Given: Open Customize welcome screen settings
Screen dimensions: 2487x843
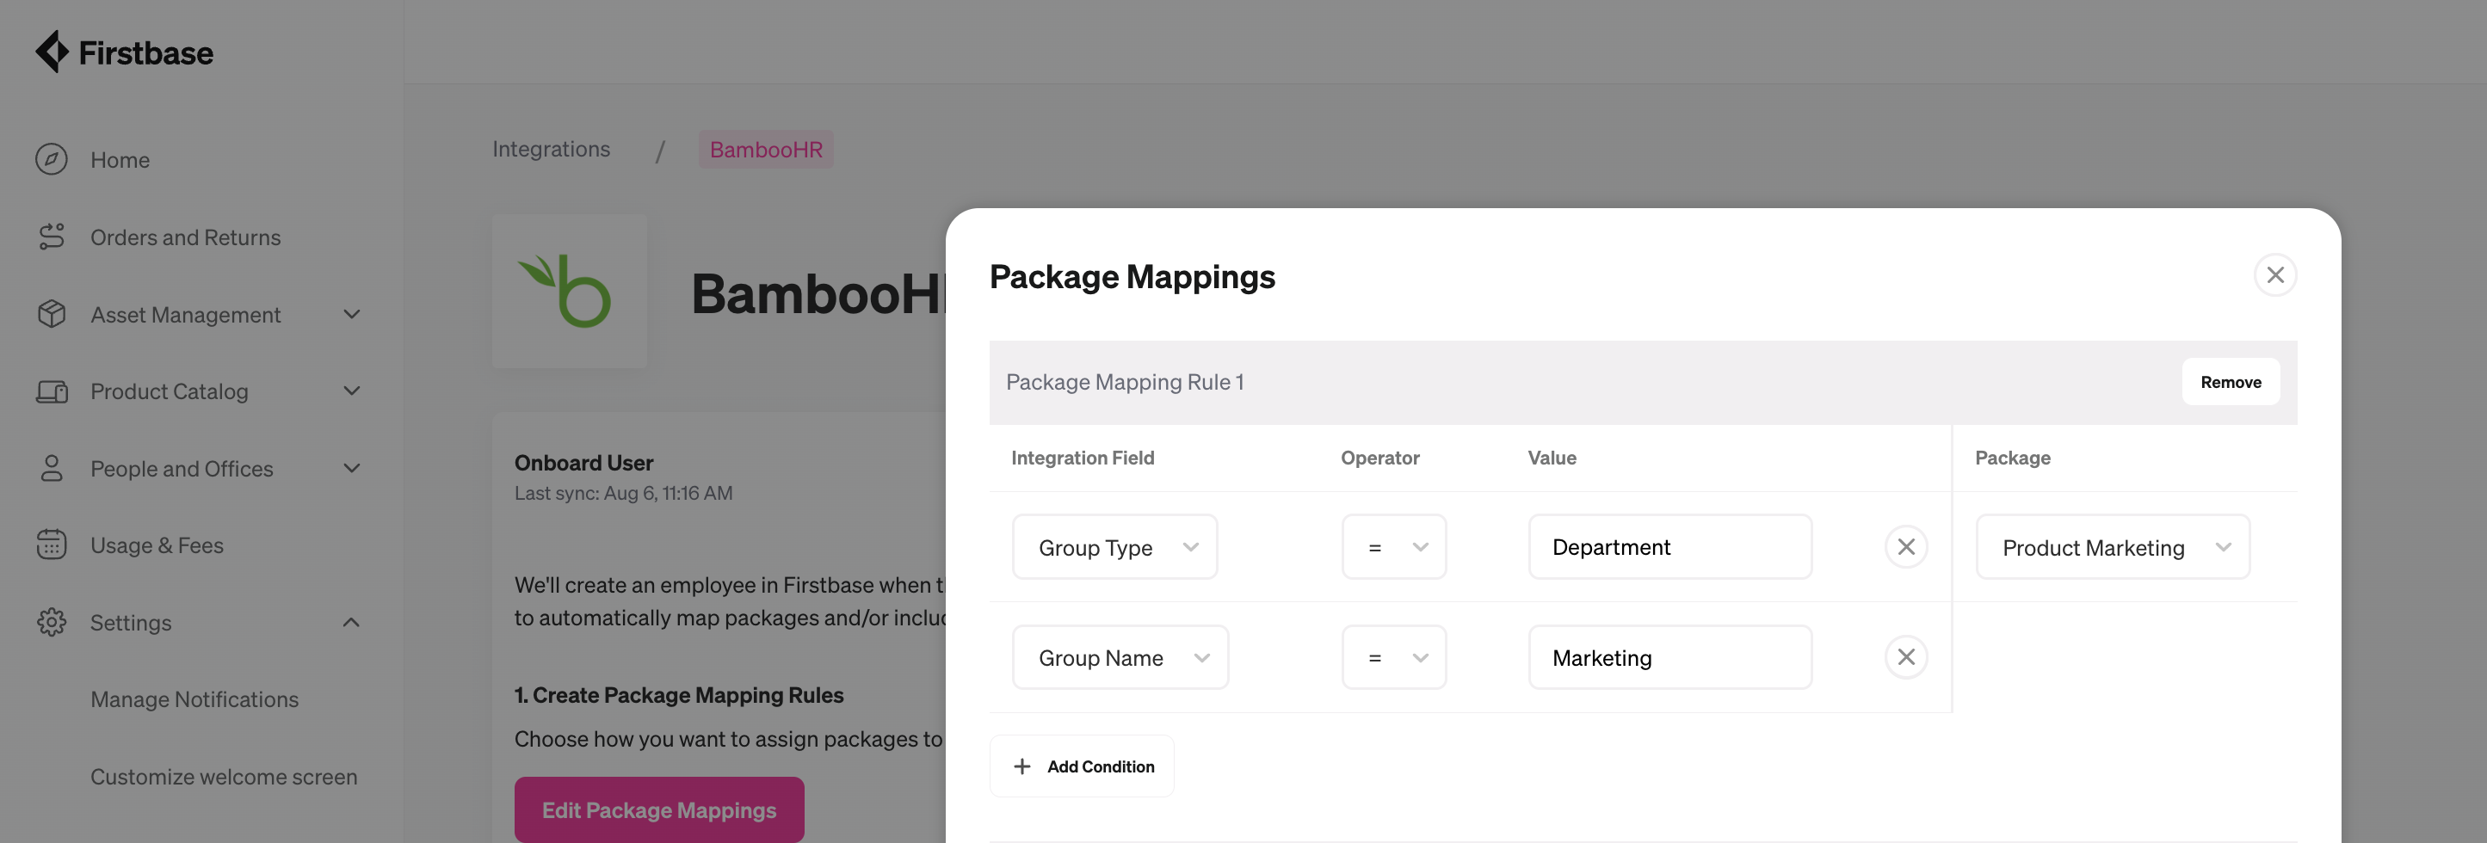Looking at the screenshot, I should 224,777.
